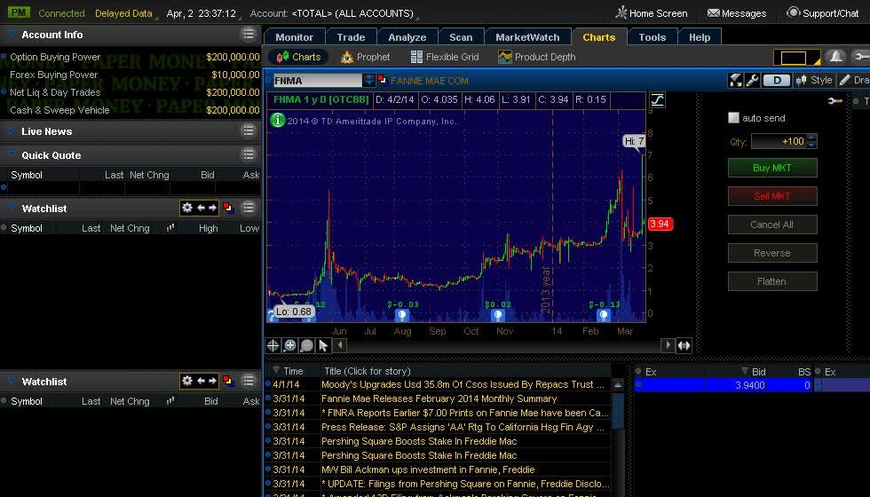Enable the auto send checkbox
Viewport: 870px width, 497px height.
coord(733,117)
